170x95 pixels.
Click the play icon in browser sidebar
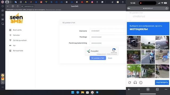tap(3, 15)
